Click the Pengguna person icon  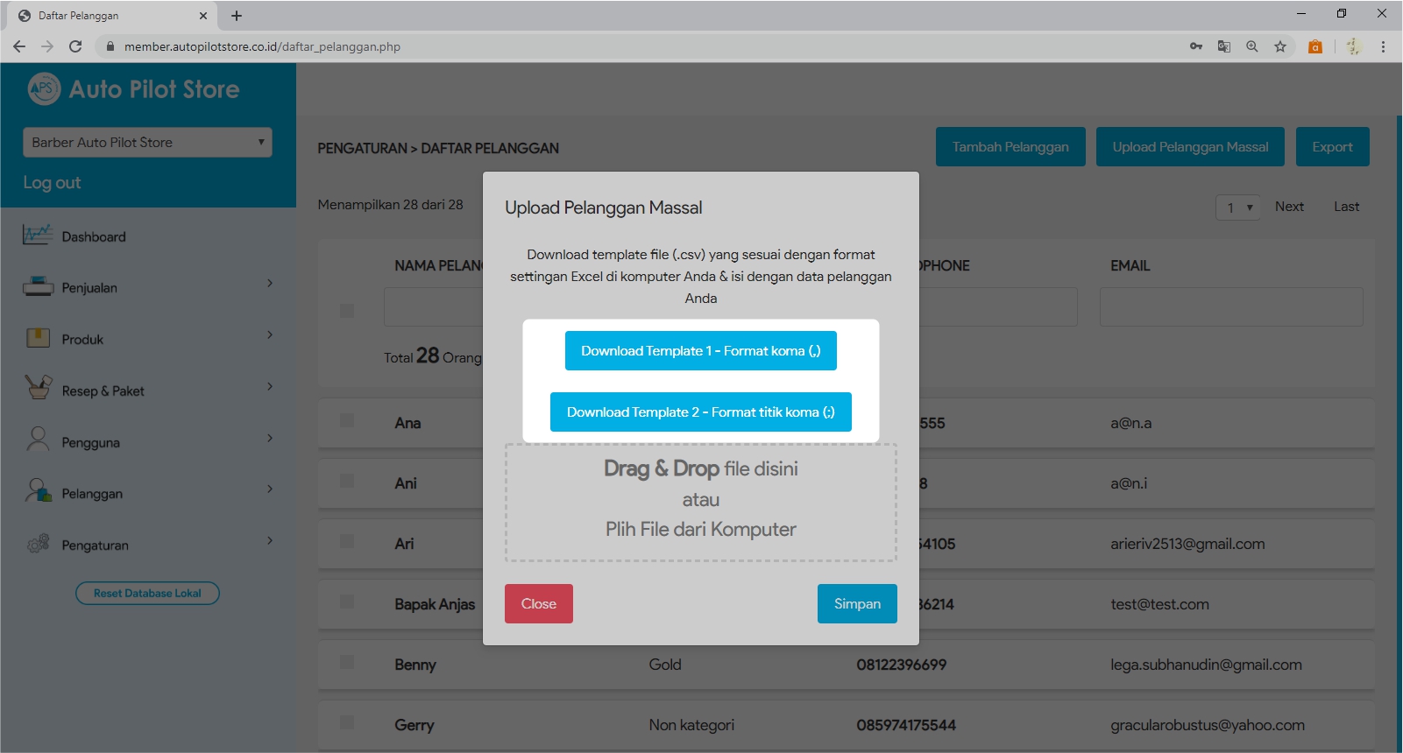click(x=38, y=440)
